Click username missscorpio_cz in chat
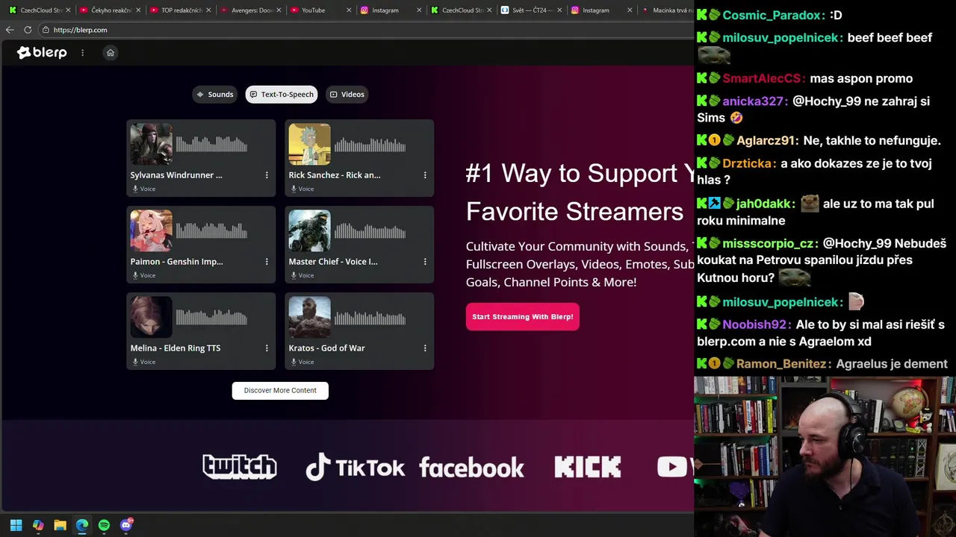The height and width of the screenshot is (537, 956). tap(769, 244)
